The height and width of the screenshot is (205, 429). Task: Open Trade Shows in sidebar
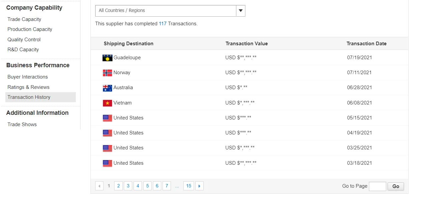[22, 124]
